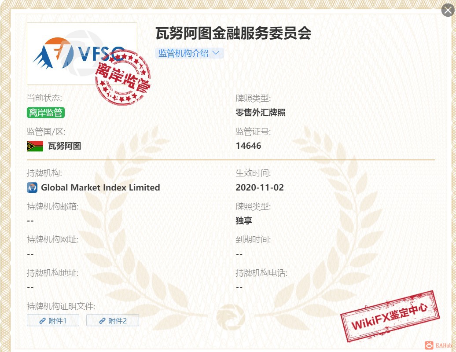Click the VFSC regulator logo image
Image resolution: width=456 pixels, height=352 pixels.
[82, 54]
